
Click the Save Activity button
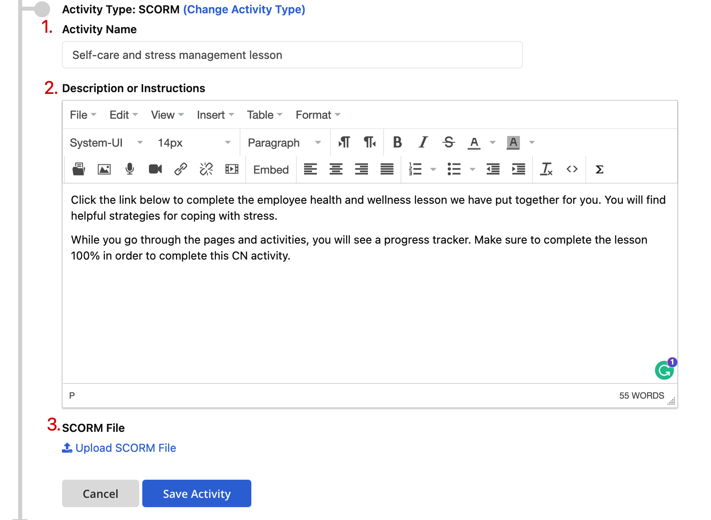[x=197, y=493]
